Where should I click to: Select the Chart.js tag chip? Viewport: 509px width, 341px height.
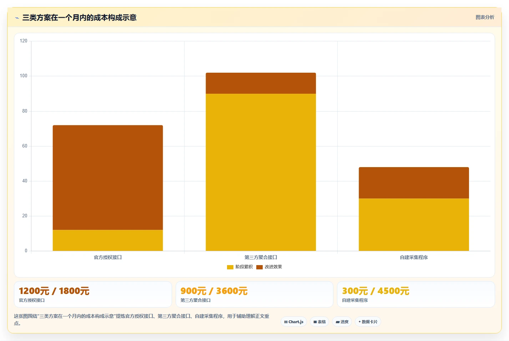pyautogui.click(x=294, y=322)
